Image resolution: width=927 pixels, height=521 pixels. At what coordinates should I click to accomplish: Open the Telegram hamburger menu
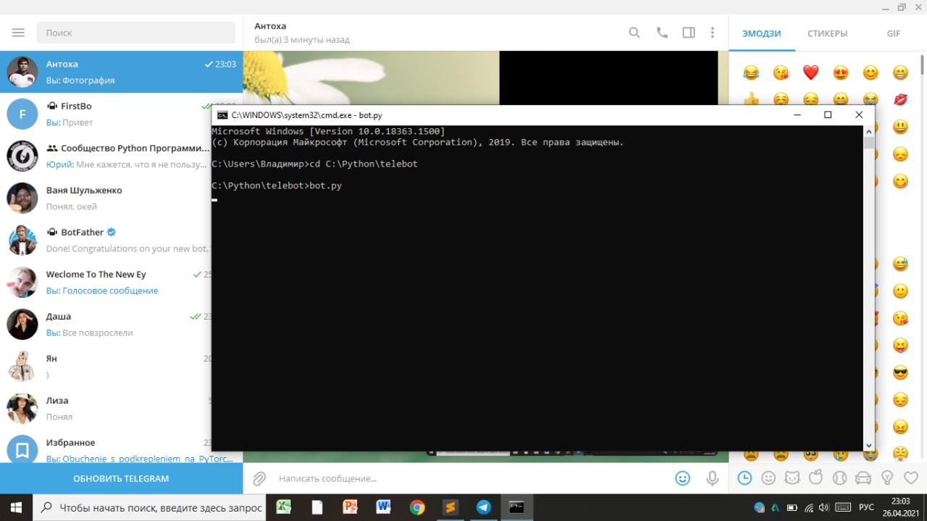click(18, 33)
